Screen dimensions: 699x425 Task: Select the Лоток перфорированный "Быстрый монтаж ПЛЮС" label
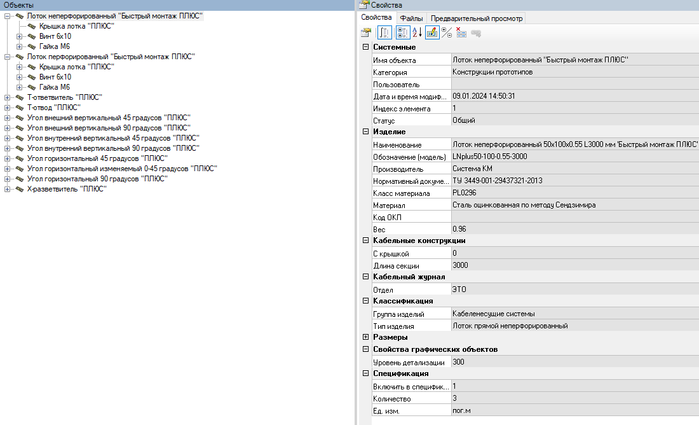[x=111, y=57]
